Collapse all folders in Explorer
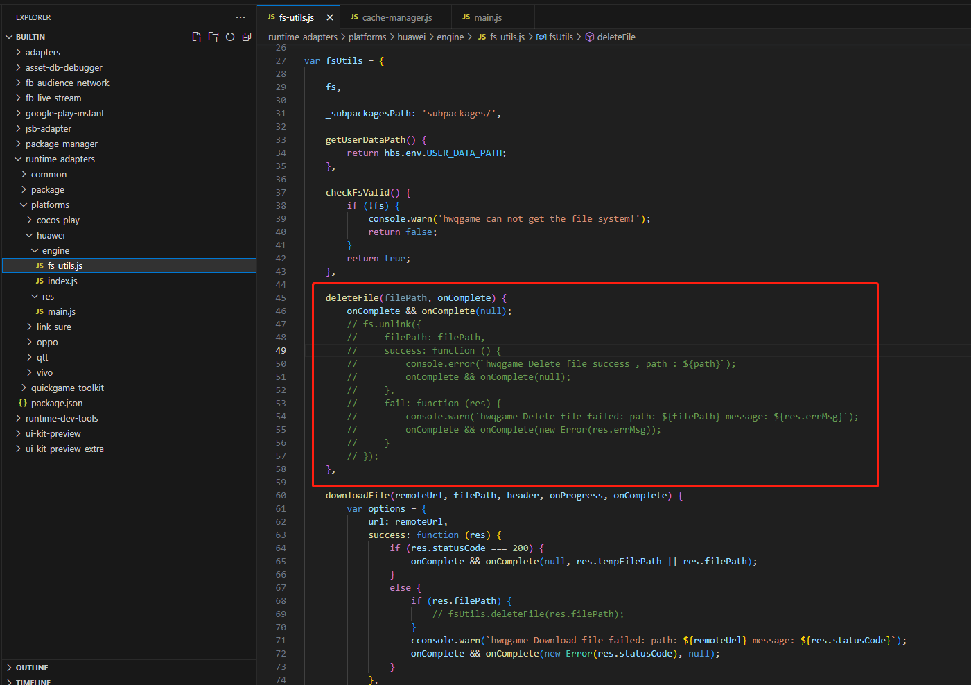This screenshot has height=685, width=971. point(247,37)
